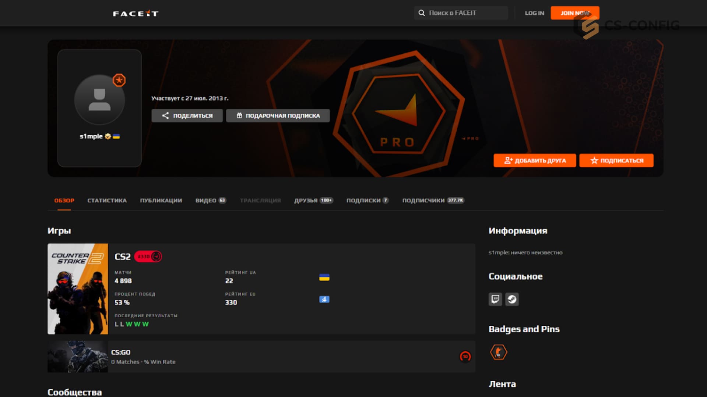707x397 pixels.
Task: Click the FACEIT logo in the header
Action: coord(136,14)
